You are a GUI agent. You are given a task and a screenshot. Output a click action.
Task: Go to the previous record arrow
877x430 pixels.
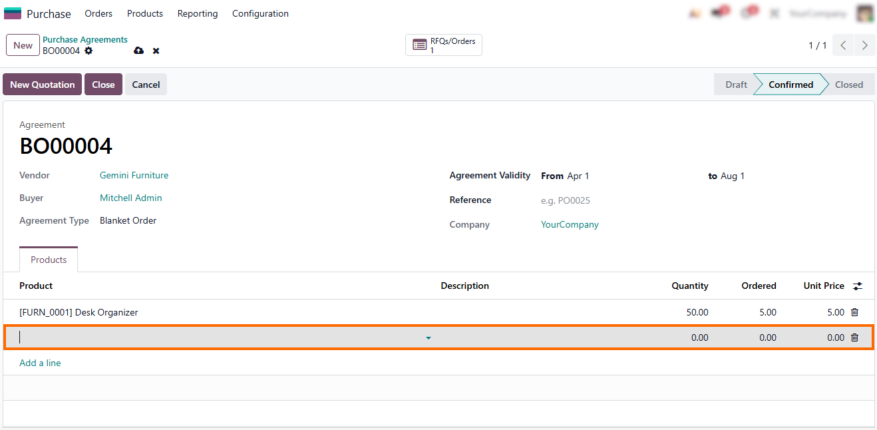click(843, 45)
